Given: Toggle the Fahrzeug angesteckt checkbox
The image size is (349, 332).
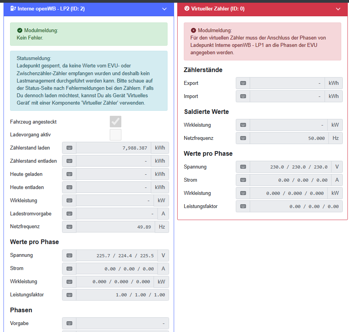Looking at the screenshot, I should [116, 122].
